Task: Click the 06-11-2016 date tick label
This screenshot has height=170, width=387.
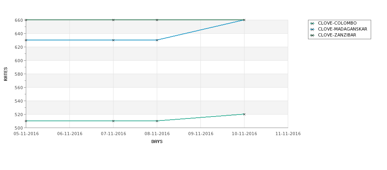Action: click(69, 134)
